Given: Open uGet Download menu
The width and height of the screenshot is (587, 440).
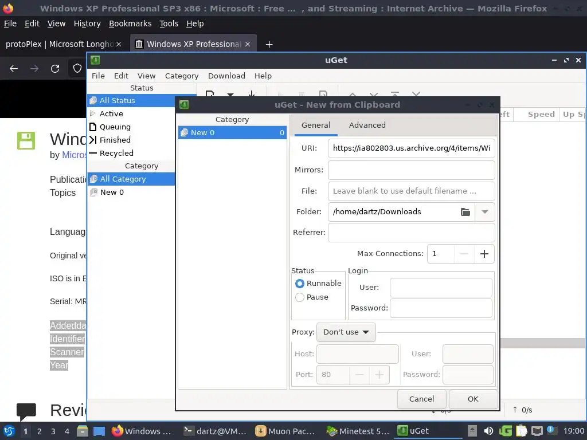Looking at the screenshot, I should click(x=226, y=76).
